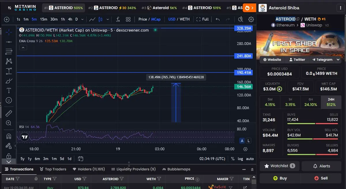The height and width of the screenshot is (189, 346).
Task: Open the emoji icons tool
Action: click(x=9, y=100)
